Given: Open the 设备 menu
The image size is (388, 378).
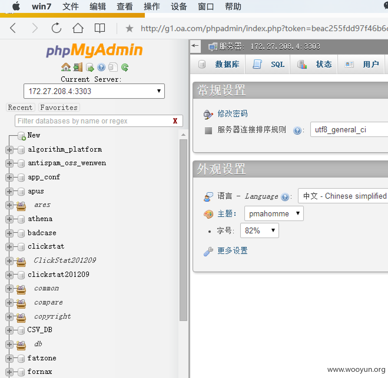Looking at the screenshot, I should pyautogui.click(x=179, y=6).
